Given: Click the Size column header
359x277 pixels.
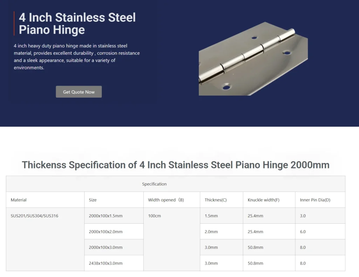Looking at the screenshot, I should pos(93,200).
